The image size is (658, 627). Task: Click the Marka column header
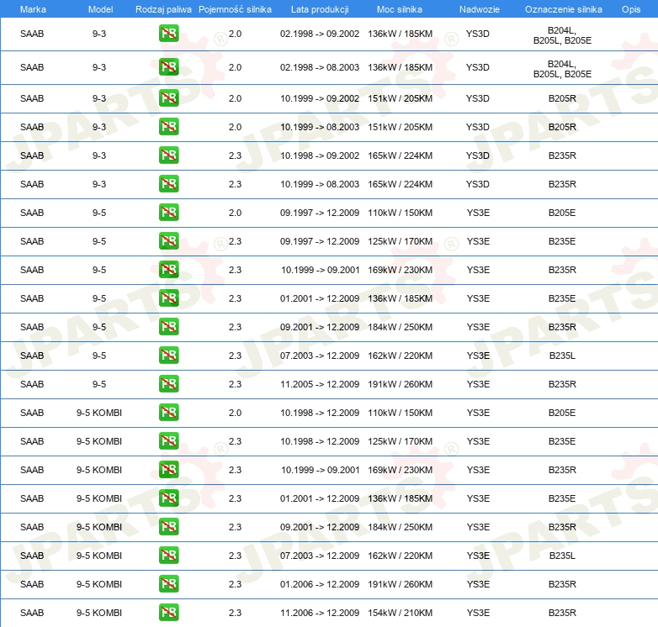pyautogui.click(x=32, y=8)
